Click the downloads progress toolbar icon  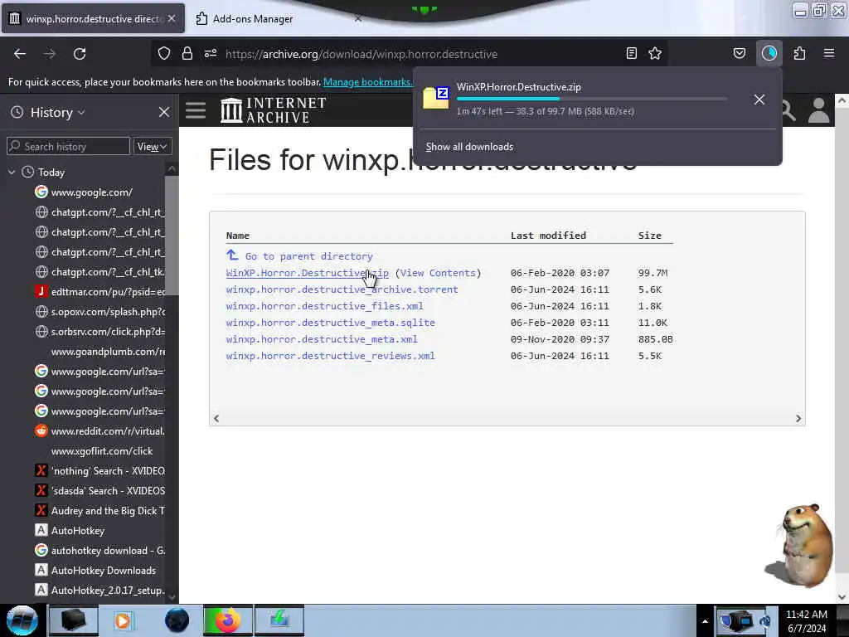pyautogui.click(x=769, y=53)
